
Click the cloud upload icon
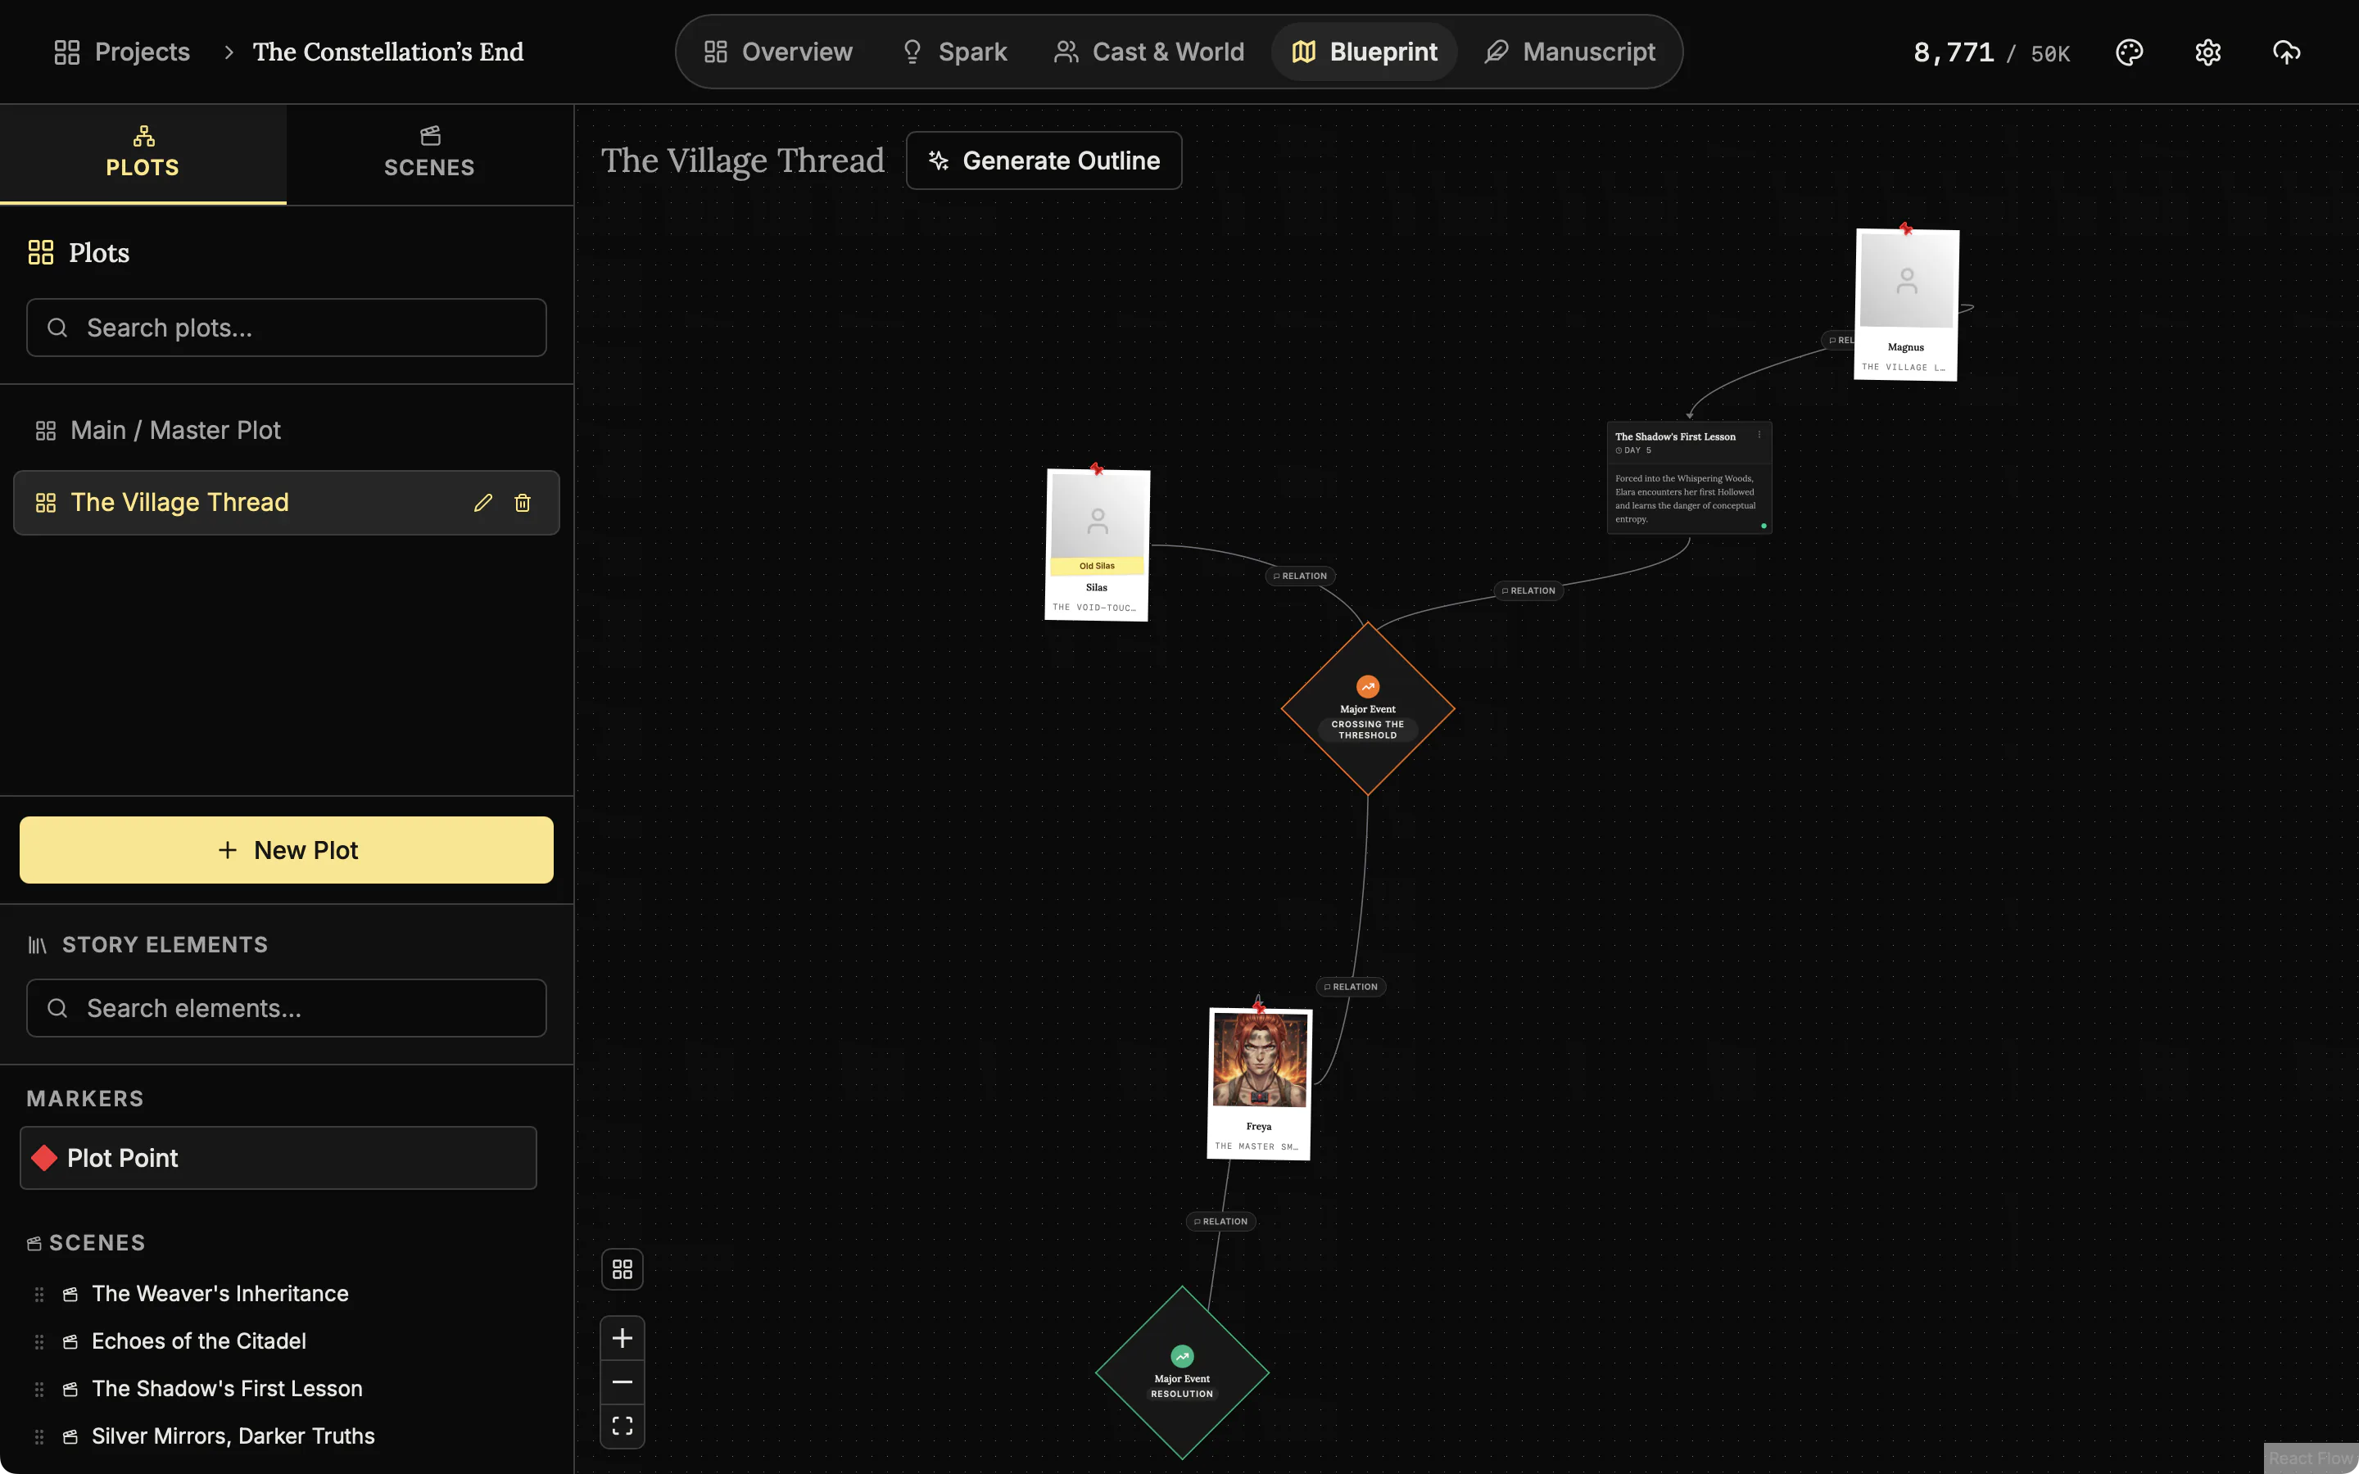click(x=2286, y=52)
